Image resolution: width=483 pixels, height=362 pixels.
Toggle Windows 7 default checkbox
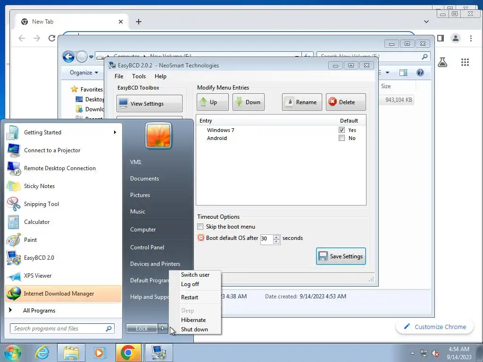pos(341,130)
